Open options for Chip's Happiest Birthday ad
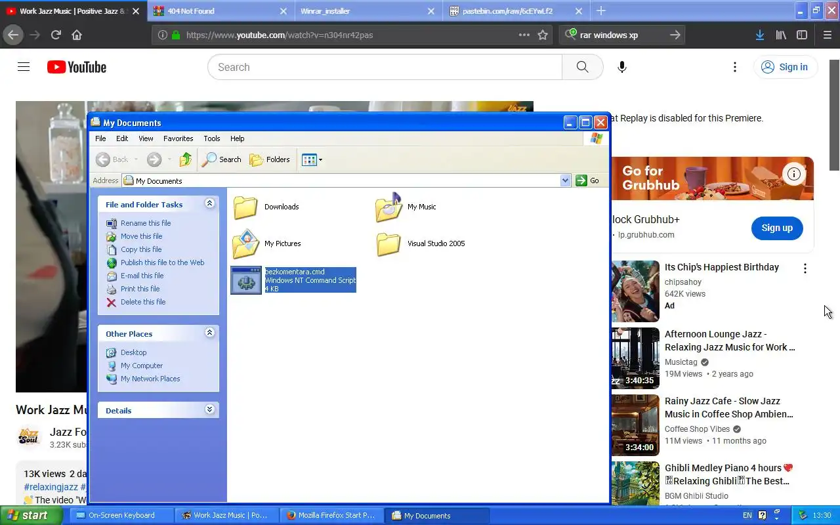 point(805,268)
